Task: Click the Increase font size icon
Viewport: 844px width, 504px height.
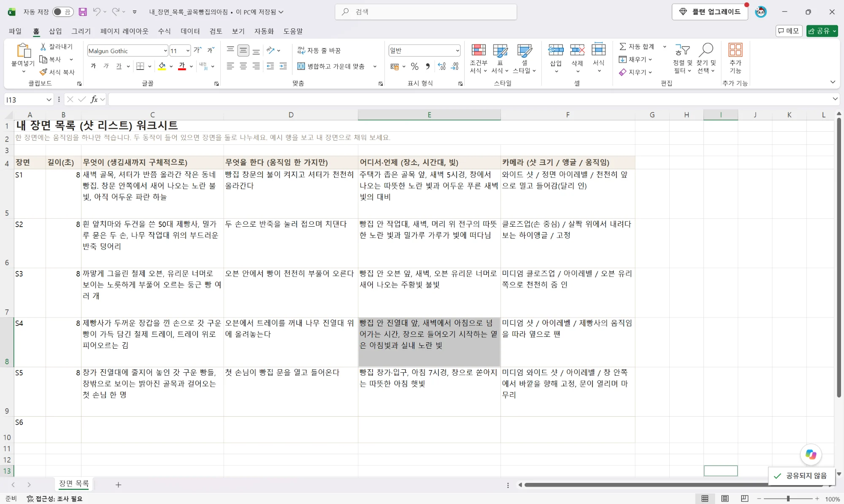Action: coord(197,50)
